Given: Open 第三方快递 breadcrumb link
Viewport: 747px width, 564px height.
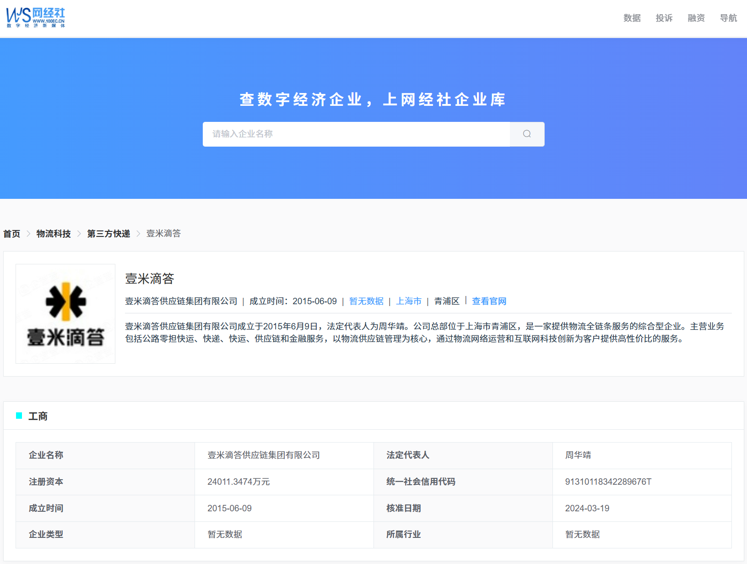Looking at the screenshot, I should (108, 234).
